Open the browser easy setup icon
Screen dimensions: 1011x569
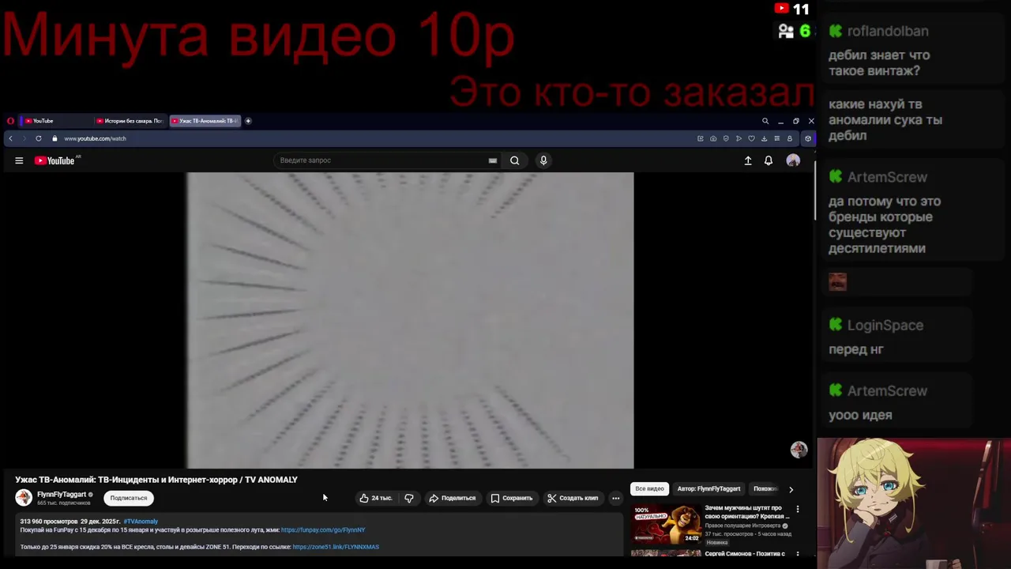click(776, 138)
